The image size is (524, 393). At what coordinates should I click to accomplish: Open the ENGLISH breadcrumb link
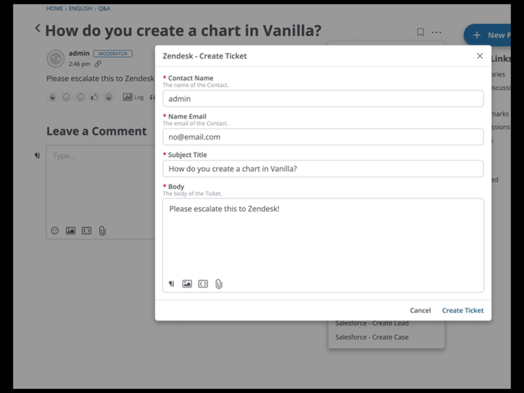point(81,9)
